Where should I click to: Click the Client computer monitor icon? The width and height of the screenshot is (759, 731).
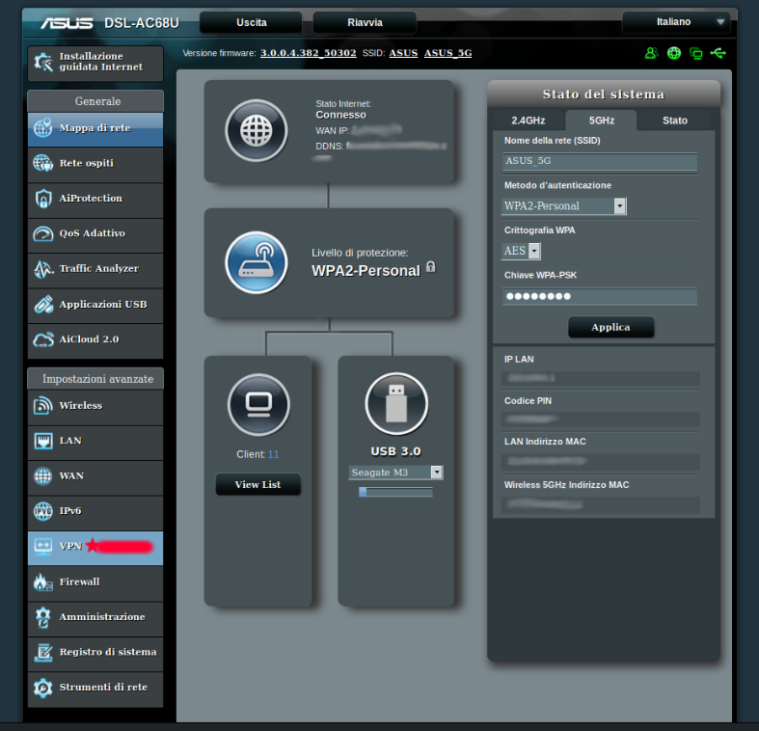[258, 403]
